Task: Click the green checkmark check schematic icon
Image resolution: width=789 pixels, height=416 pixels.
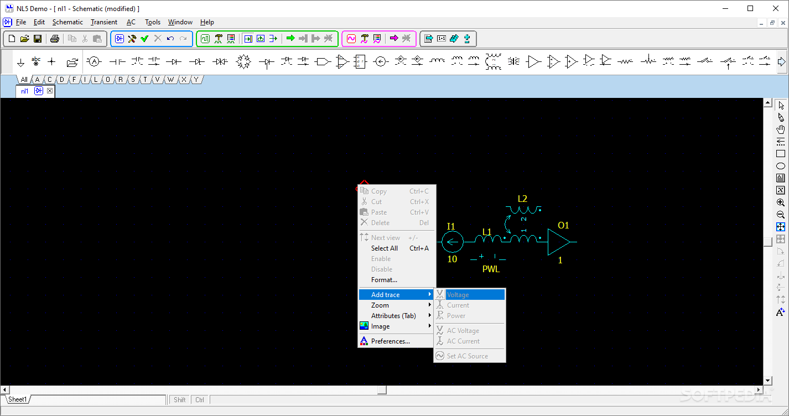Action: click(x=144, y=39)
